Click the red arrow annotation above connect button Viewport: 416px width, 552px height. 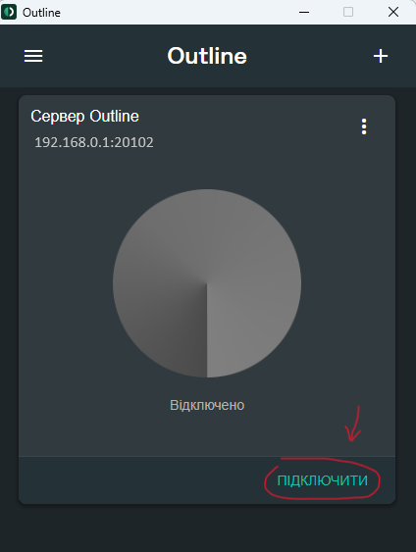[x=353, y=424]
